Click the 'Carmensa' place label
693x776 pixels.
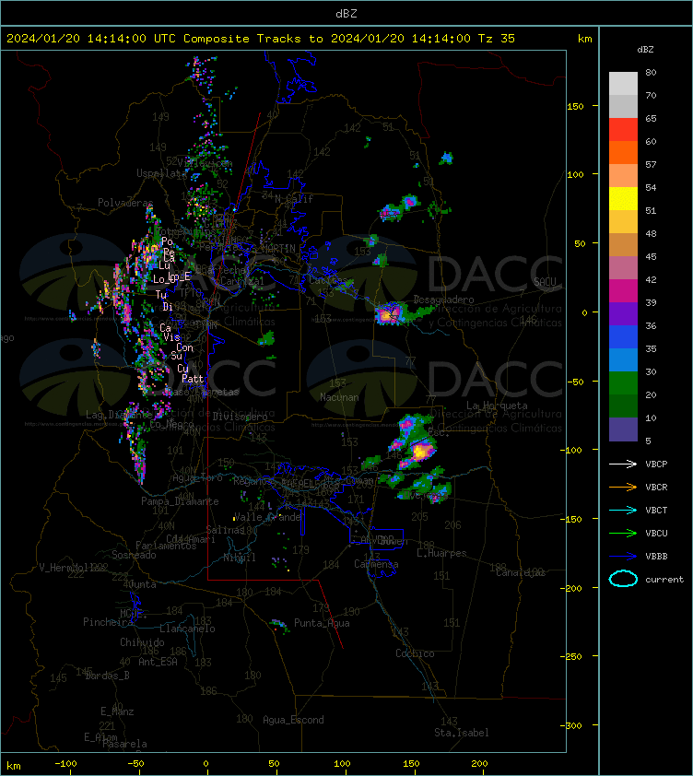[x=376, y=564]
